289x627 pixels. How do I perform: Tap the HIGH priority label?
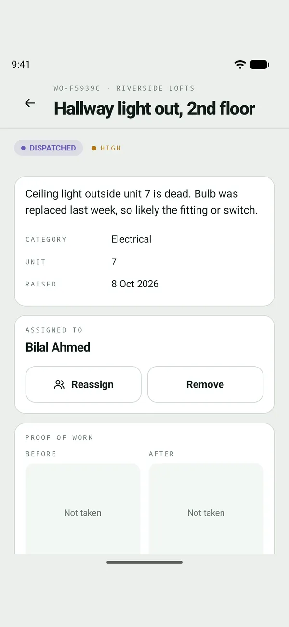(x=111, y=148)
